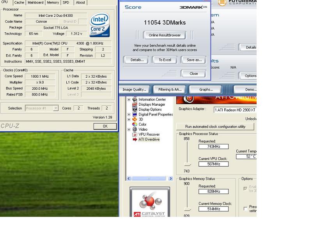The width and height of the screenshot is (312, 234).
Task: Click the Video film reel icon
Action: [x=135, y=129]
